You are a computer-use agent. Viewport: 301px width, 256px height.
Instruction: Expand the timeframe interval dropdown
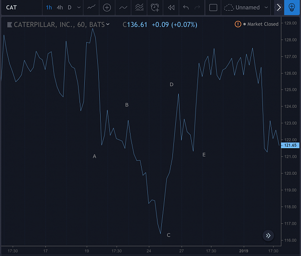pos(79,8)
